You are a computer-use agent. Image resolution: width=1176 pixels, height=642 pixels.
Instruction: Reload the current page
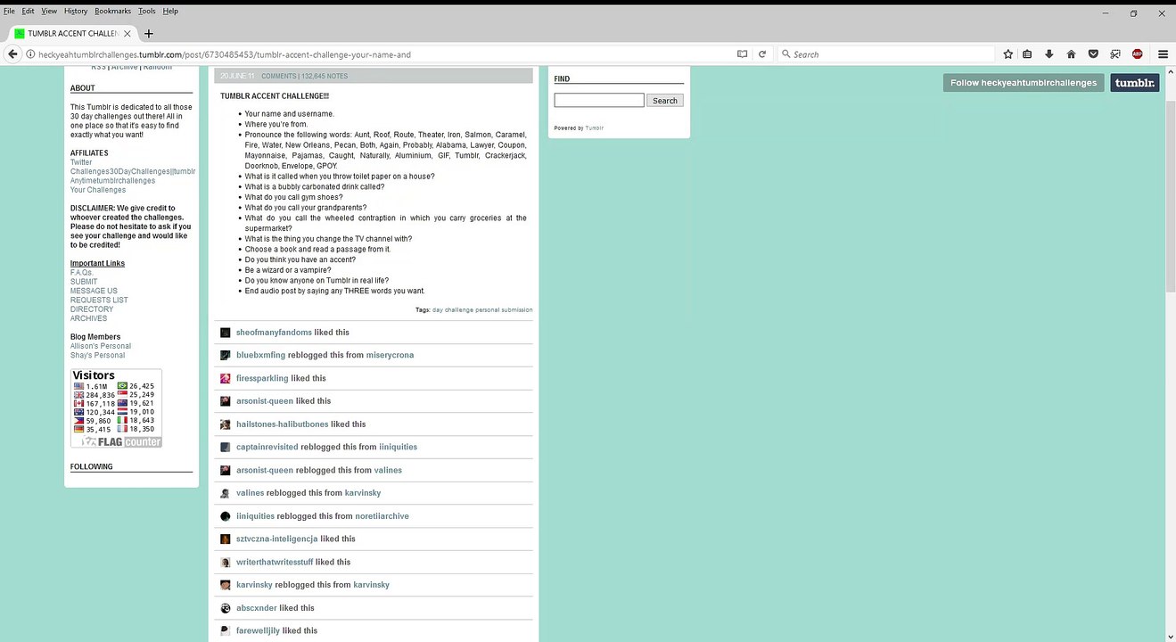click(x=762, y=54)
